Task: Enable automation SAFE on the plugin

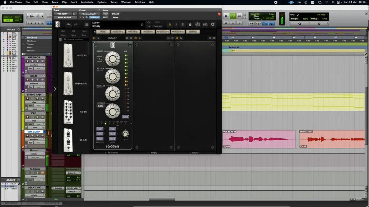Action: pos(105,17)
